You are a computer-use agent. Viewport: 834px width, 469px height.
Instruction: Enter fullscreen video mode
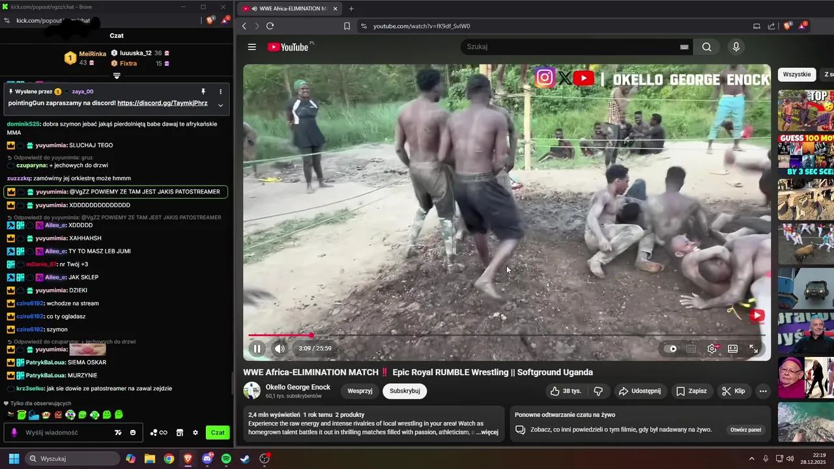pyautogui.click(x=754, y=348)
